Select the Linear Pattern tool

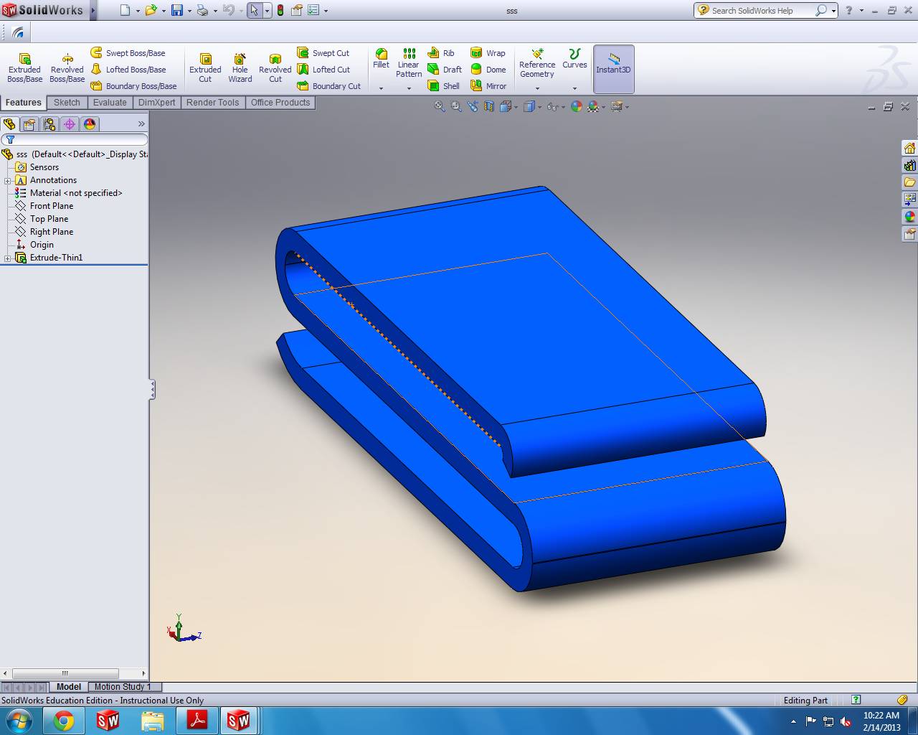tap(409, 63)
